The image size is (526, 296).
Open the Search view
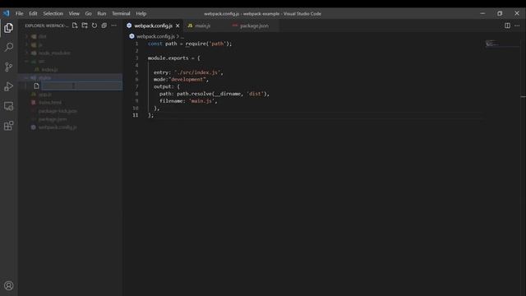(9, 47)
